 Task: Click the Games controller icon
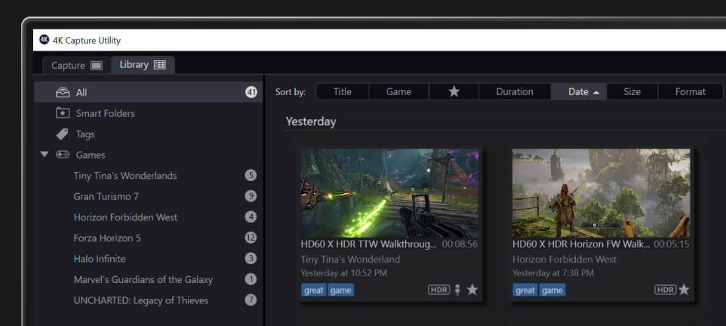63,154
